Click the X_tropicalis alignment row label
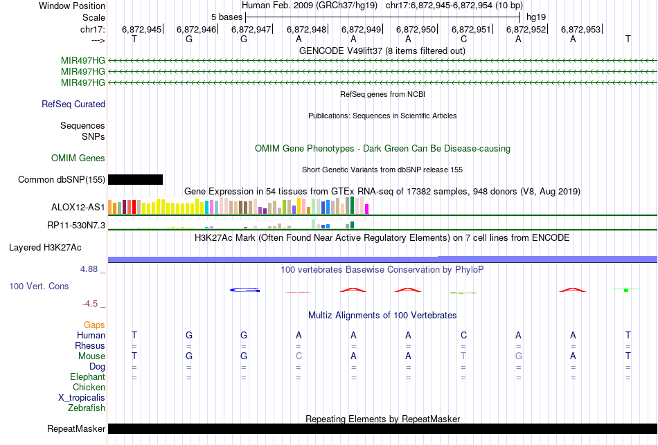Screen dimensions: 658x445 click(x=82, y=398)
